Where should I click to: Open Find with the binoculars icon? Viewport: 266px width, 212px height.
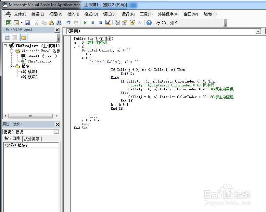(x=59, y=23)
